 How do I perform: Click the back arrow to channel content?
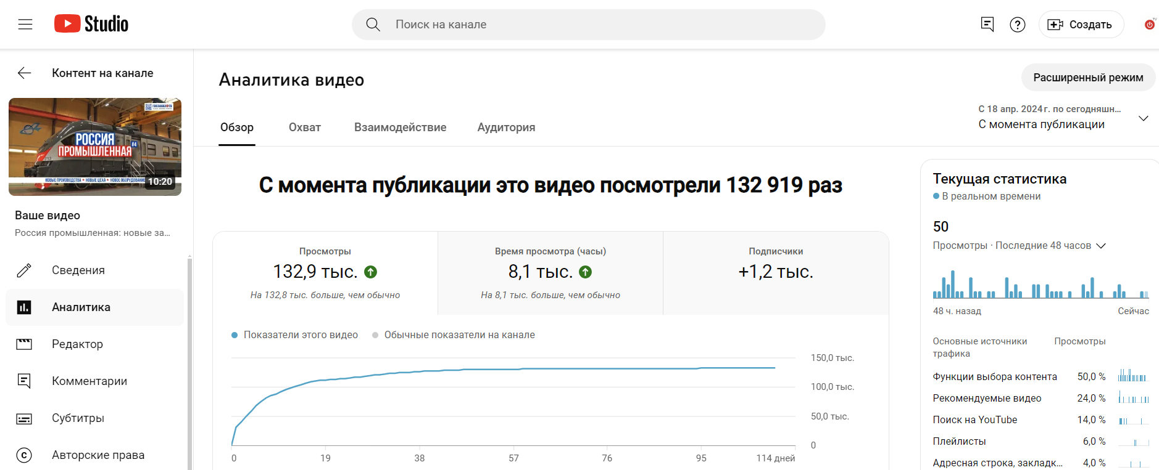25,73
